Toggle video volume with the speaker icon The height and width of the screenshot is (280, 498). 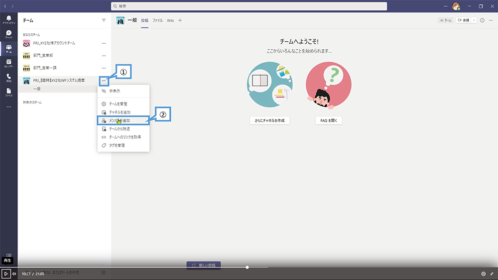14,274
